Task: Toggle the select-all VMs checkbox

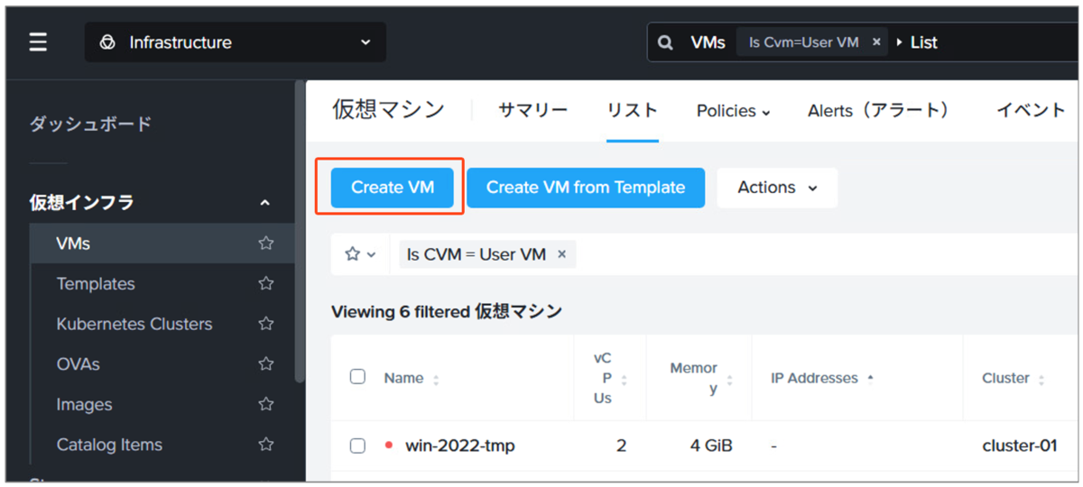Action: click(357, 377)
